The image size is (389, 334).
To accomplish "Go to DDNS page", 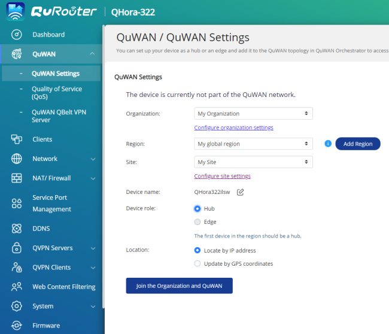I will tap(41, 229).
